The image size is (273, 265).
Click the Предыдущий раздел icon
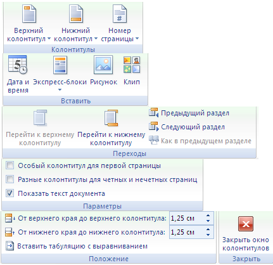pyautogui.click(x=154, y=113)
